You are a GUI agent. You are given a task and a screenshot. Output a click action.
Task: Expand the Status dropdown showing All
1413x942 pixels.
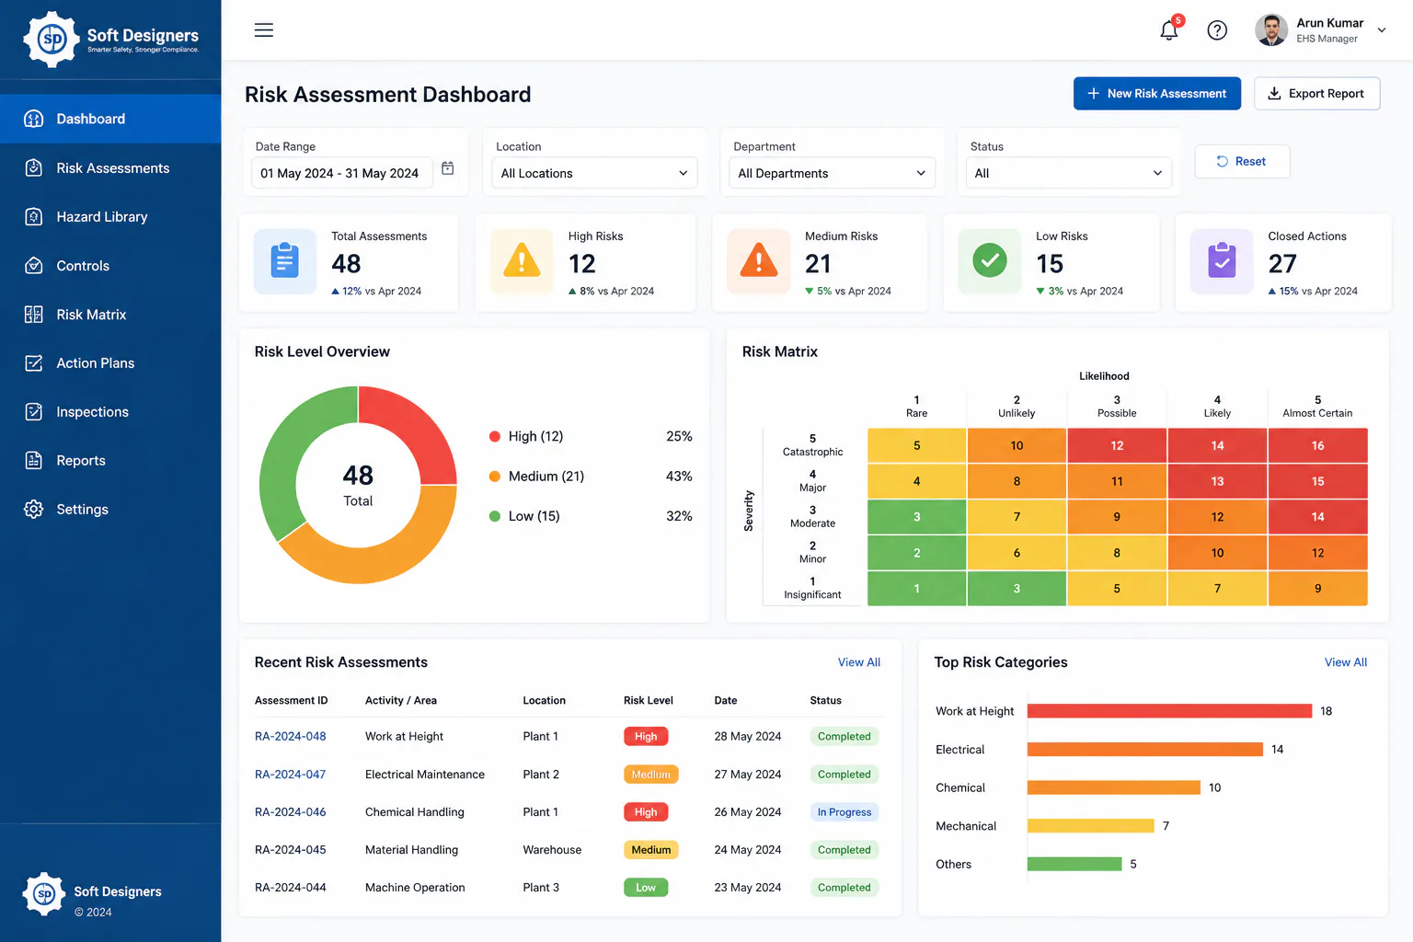[x=1069, y=173]
